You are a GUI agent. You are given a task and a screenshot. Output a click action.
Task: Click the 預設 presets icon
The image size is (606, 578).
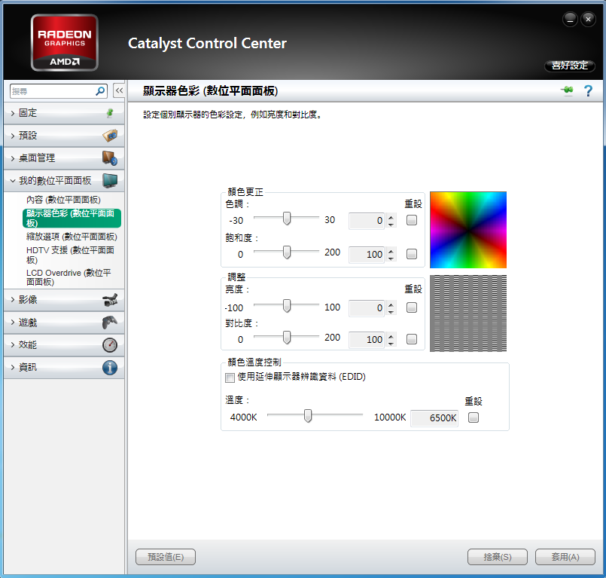(x=110, y=136)
